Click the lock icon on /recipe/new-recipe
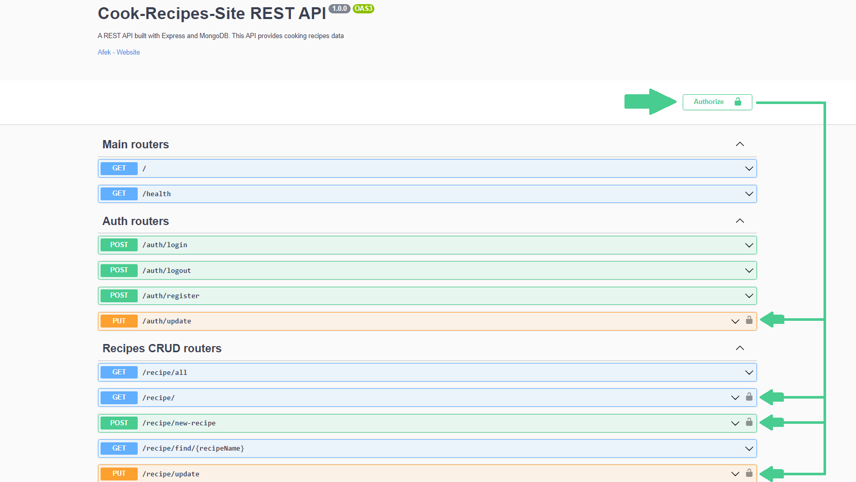This screenshot has width=856, height=482. (749, 422)
